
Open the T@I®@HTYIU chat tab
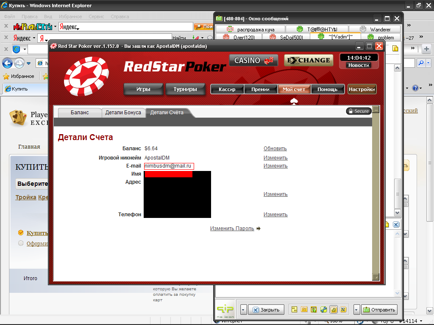pyautogui.click(x=317, y=29)
